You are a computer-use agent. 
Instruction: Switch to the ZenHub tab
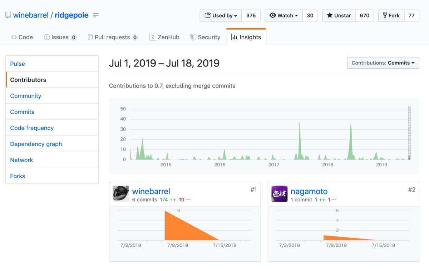(164, 37)
